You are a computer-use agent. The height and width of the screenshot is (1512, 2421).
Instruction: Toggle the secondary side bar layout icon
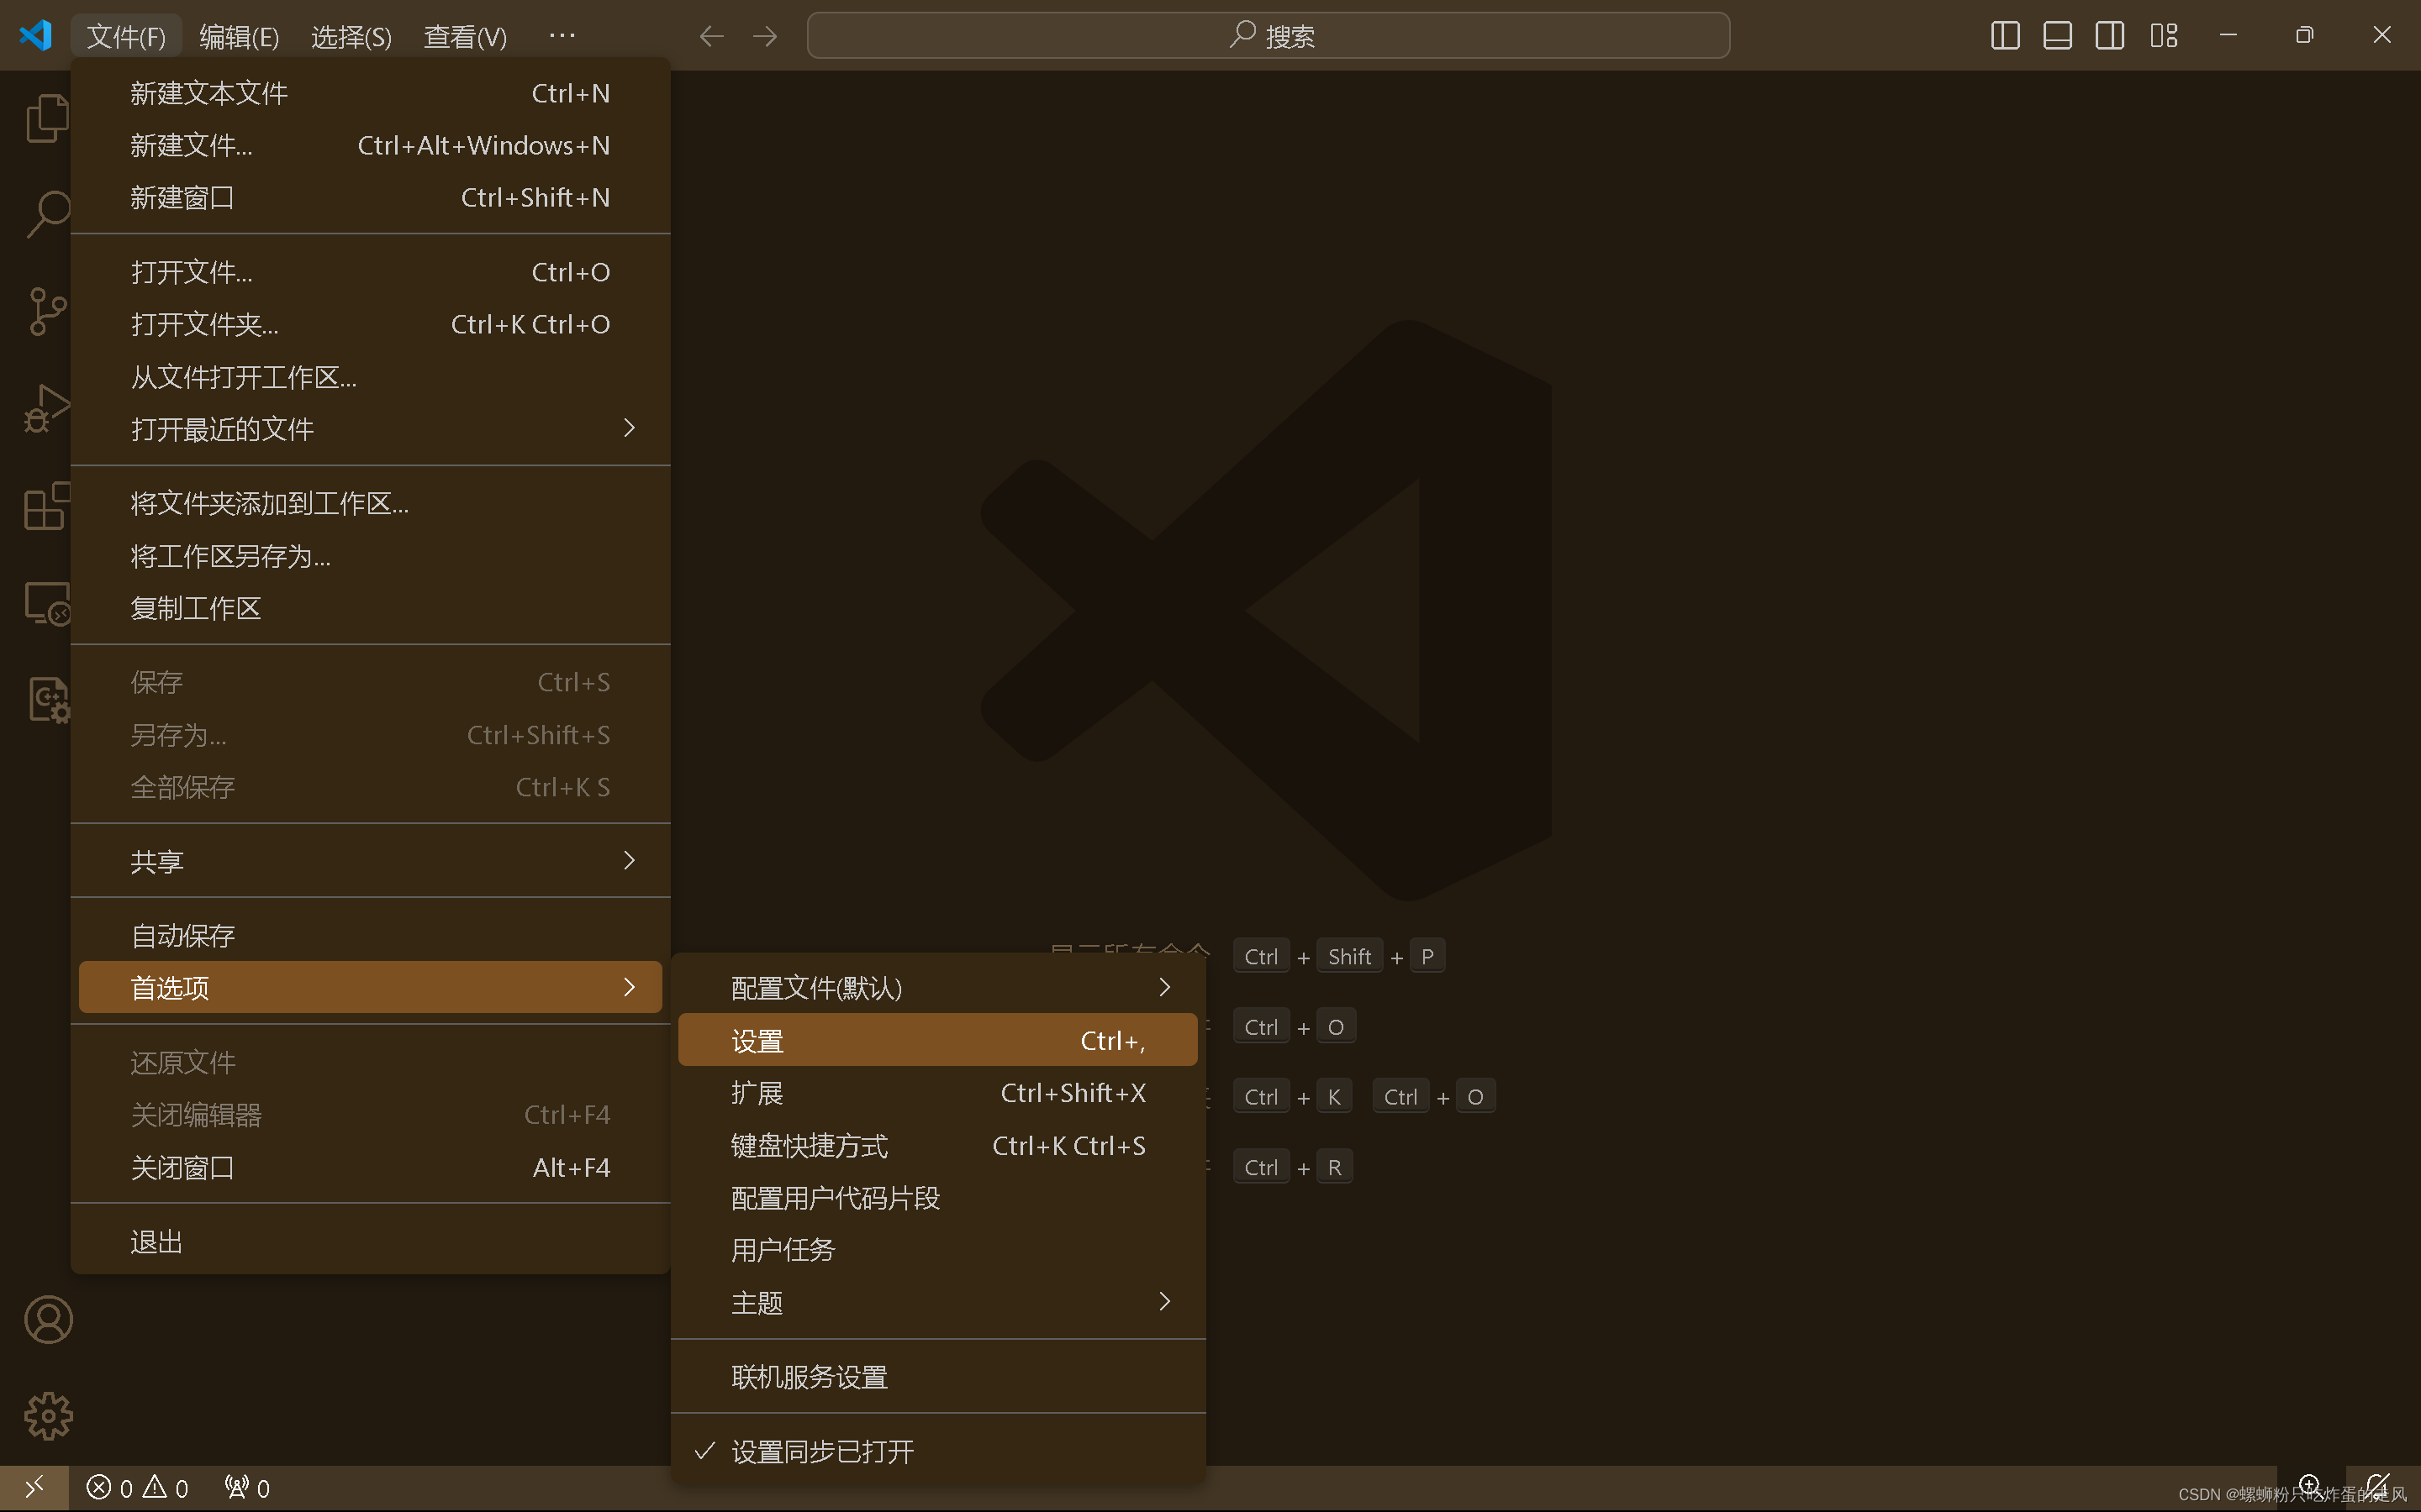2110,36
